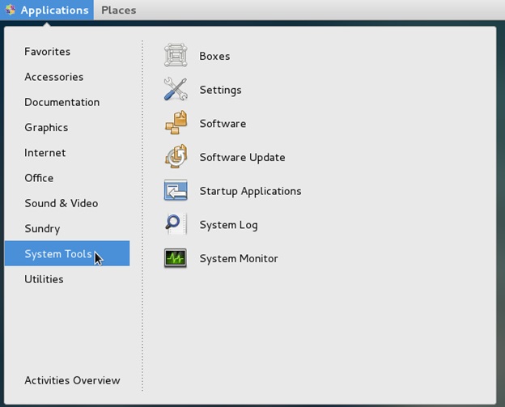
Task: Click the Applications menu foot icon
Action: (10, 11)
